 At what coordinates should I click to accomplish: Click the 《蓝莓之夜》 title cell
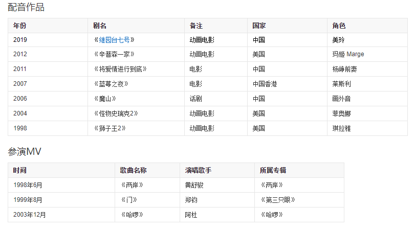click(111, 84)
